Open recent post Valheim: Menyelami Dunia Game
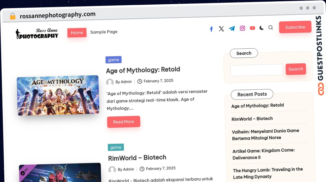Viewport: 326px width, 182px height. (x=266, y=134)
